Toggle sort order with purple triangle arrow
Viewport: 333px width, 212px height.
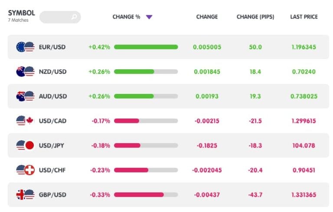149,17
